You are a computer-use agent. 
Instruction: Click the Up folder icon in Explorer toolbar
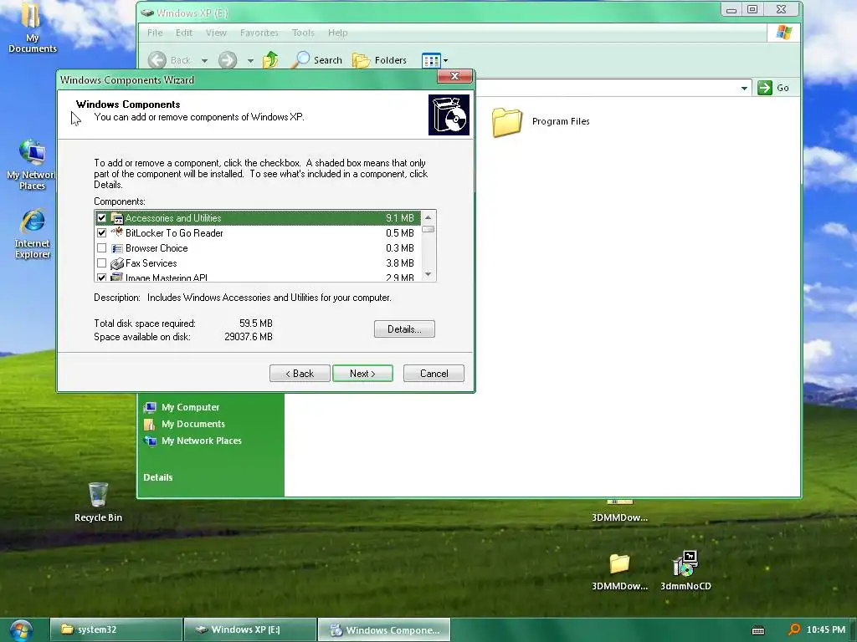(270, 59)
